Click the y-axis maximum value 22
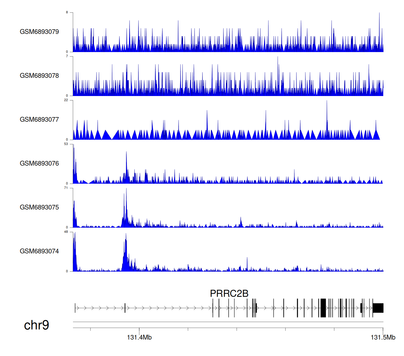 (x=66, y=100)
